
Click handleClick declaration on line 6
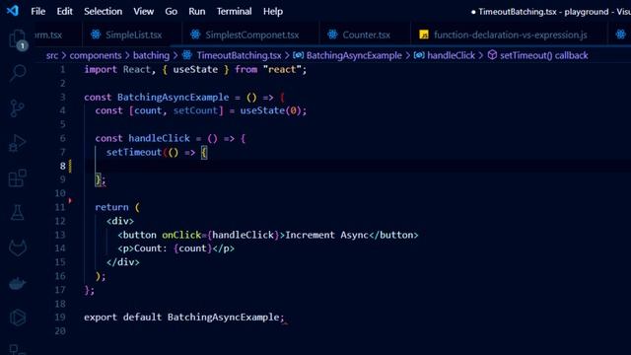pyautogui.click(x=159, y=138)
